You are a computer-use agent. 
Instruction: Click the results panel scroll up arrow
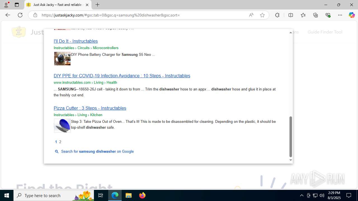(291, 33)
